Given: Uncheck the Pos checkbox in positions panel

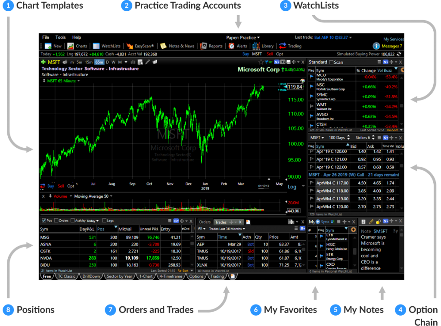Looking at the screenshot, I should coord(43,220).
